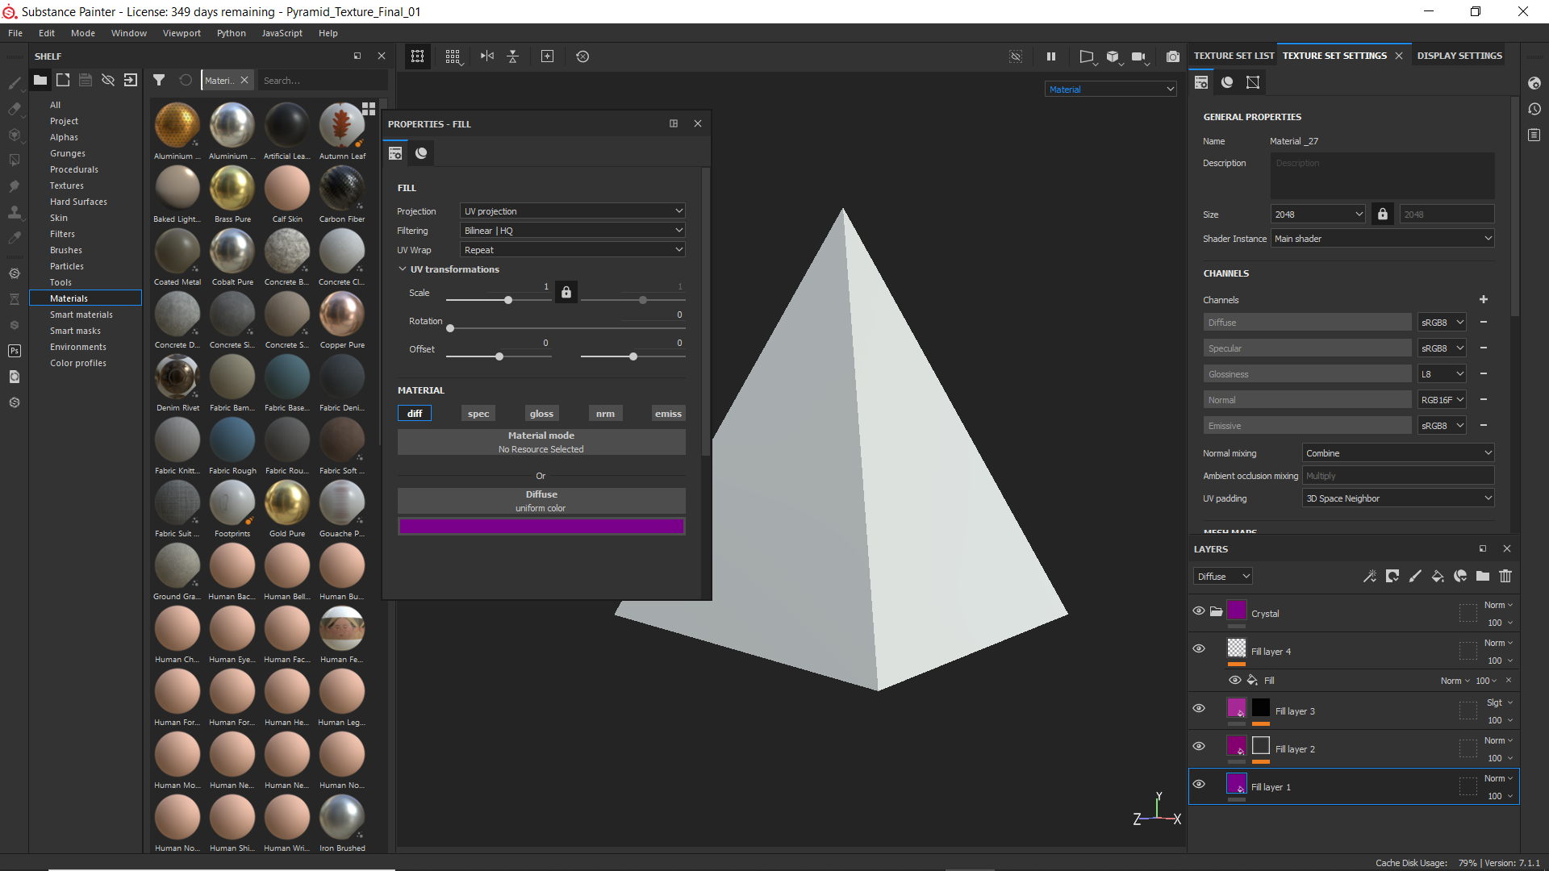Image resolution: width=1549 pixels, height=871 pixels.
Task: Click the shelf folder icon
Action: pos(40,80)
